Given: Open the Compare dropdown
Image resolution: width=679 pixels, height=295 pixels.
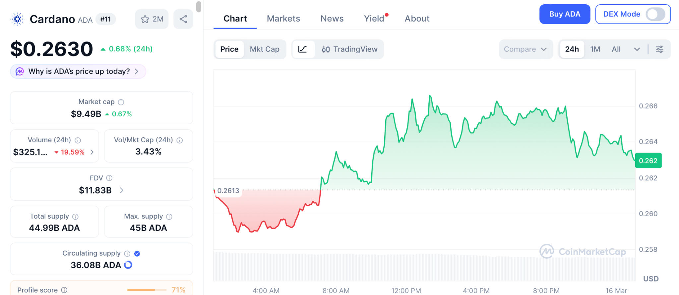Looking at the screenshot, I should pos(525,49).
